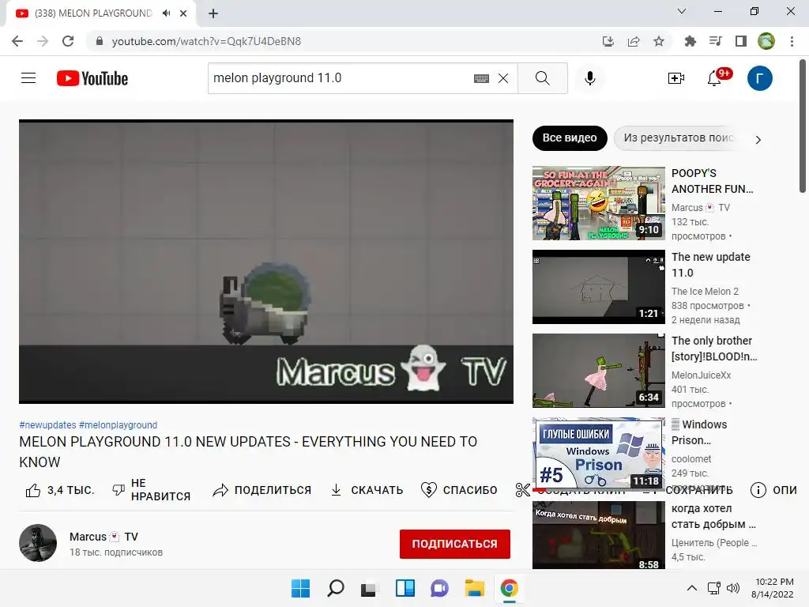Open a new browser tab with plus
The height and width of the screenshot is (607, 809).
pos(213,13)
